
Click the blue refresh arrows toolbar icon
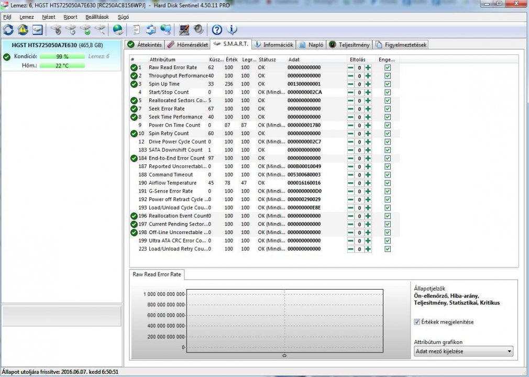pos(8,30)
